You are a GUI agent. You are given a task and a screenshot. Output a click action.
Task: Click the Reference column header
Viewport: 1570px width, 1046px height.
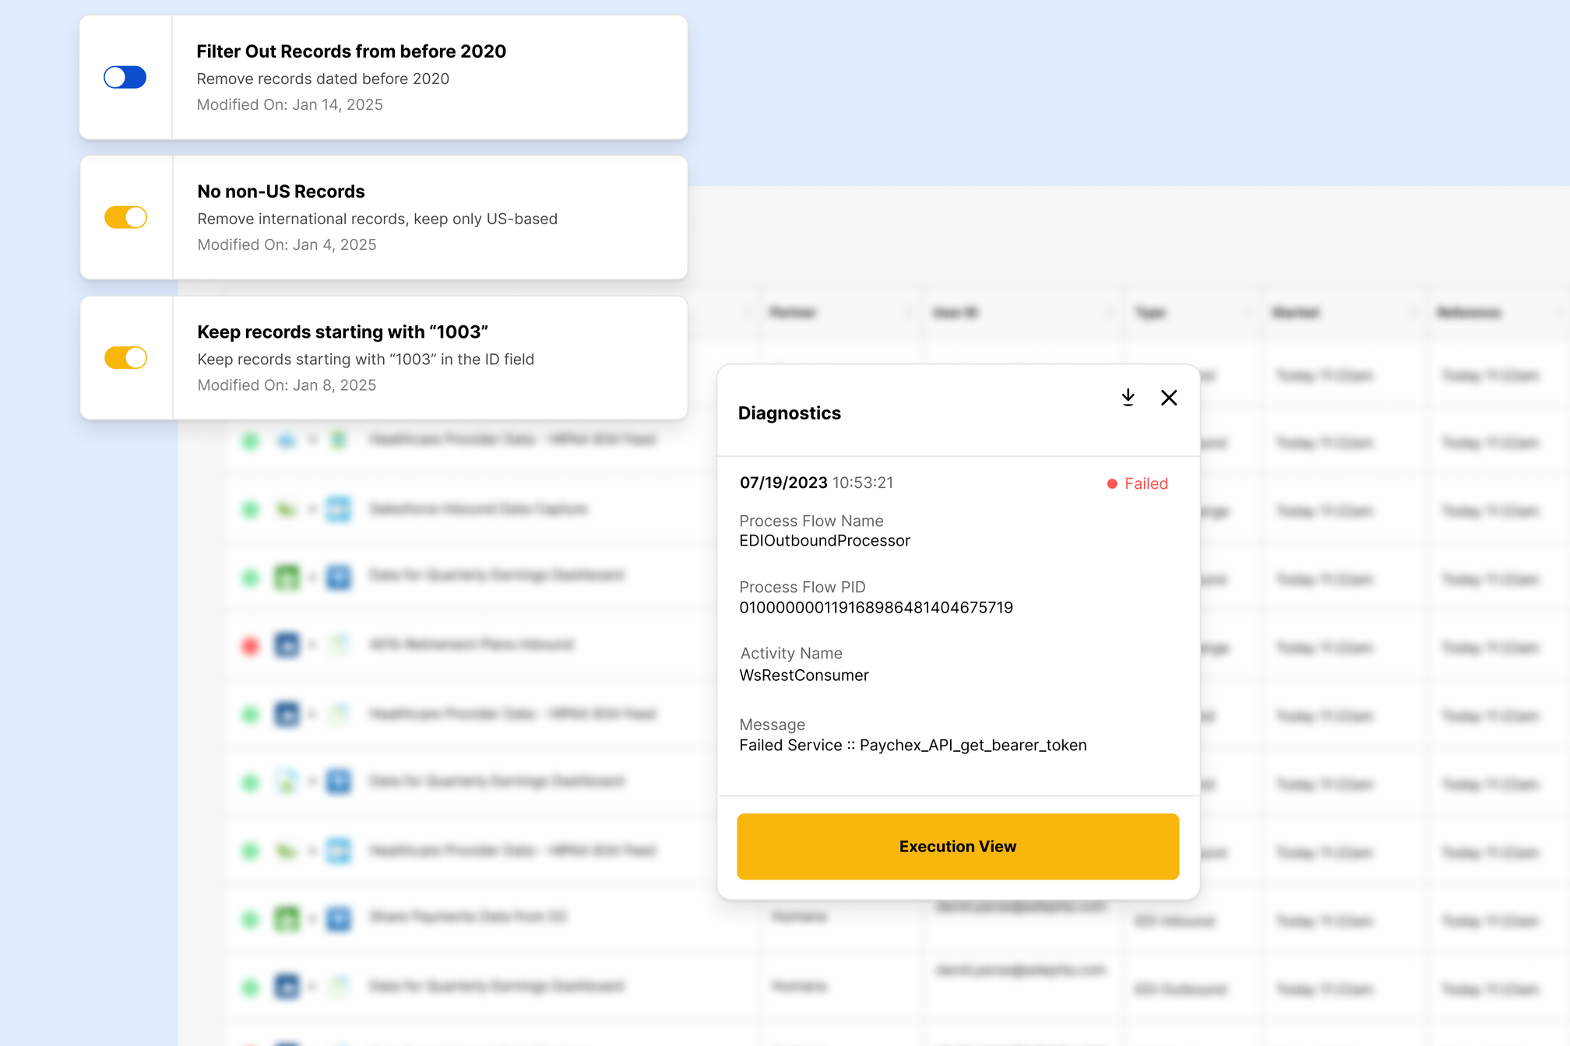(1469, 313)
